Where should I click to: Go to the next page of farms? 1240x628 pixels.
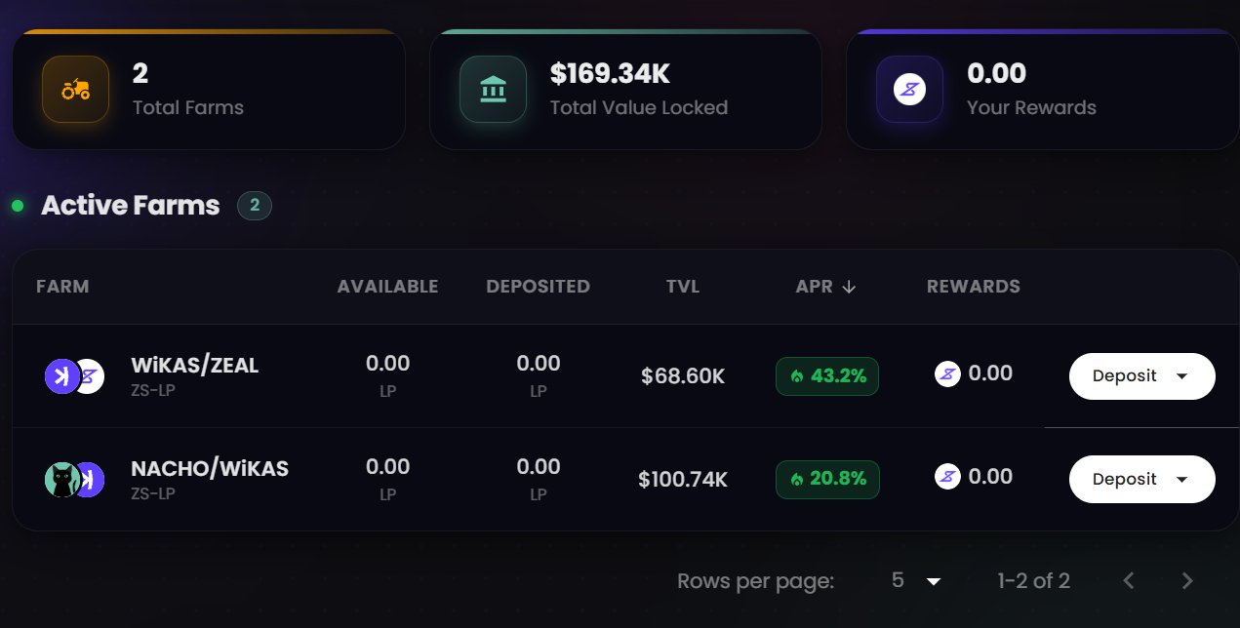click(x=1187, y=581)
